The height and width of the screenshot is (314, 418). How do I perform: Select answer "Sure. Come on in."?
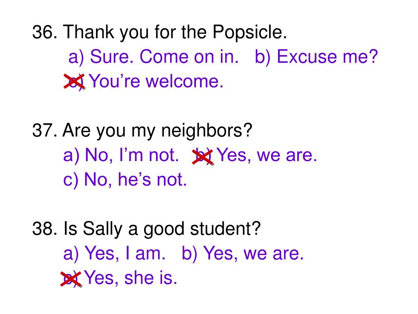(154, 57)
